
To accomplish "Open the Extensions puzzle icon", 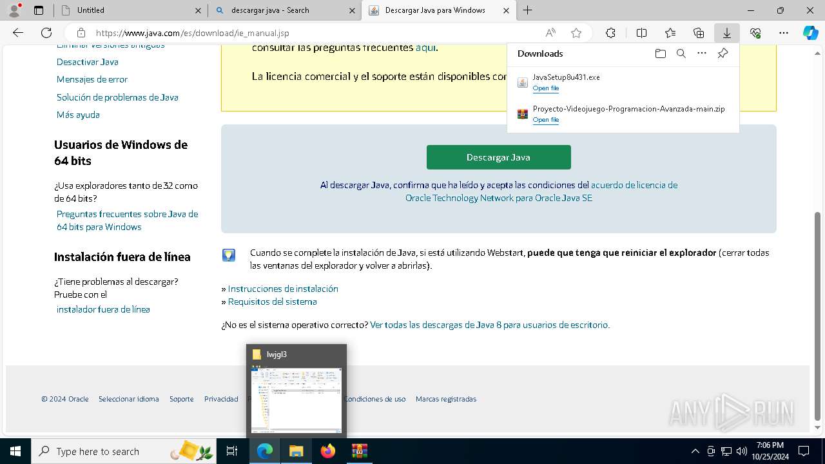I will [610, 33].
